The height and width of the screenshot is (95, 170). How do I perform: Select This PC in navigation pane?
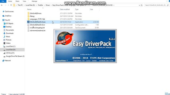(x=7, y=20)
